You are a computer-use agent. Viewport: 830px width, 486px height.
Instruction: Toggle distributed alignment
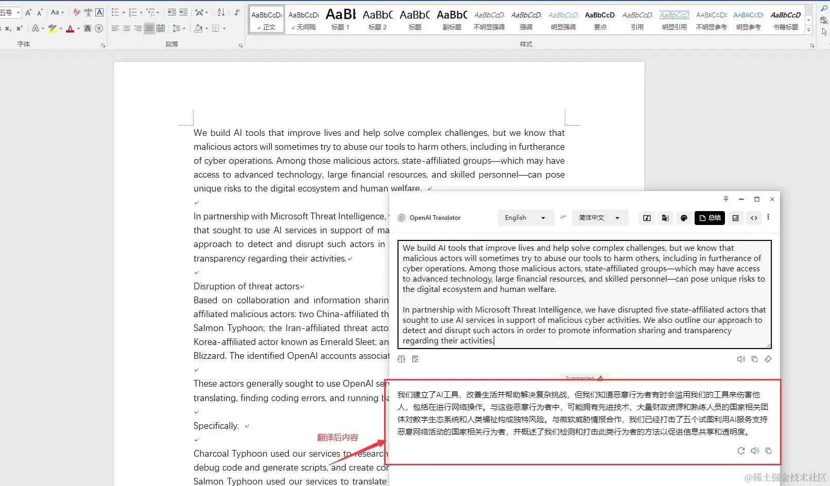[160, 28]
